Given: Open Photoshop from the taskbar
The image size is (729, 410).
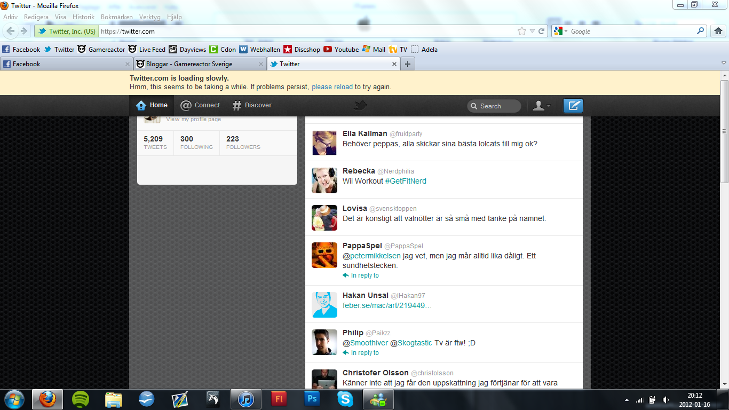Looking at the screenshot, I should (312, 399).
